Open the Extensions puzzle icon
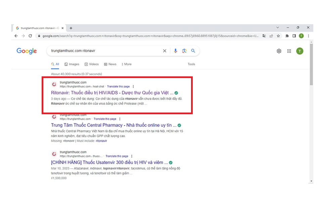 287,36
